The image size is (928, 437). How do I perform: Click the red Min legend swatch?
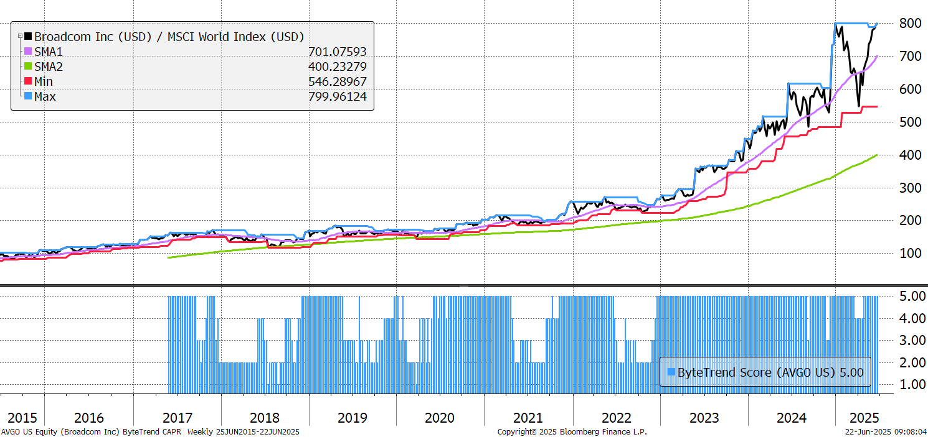click(x=28, y=81)
